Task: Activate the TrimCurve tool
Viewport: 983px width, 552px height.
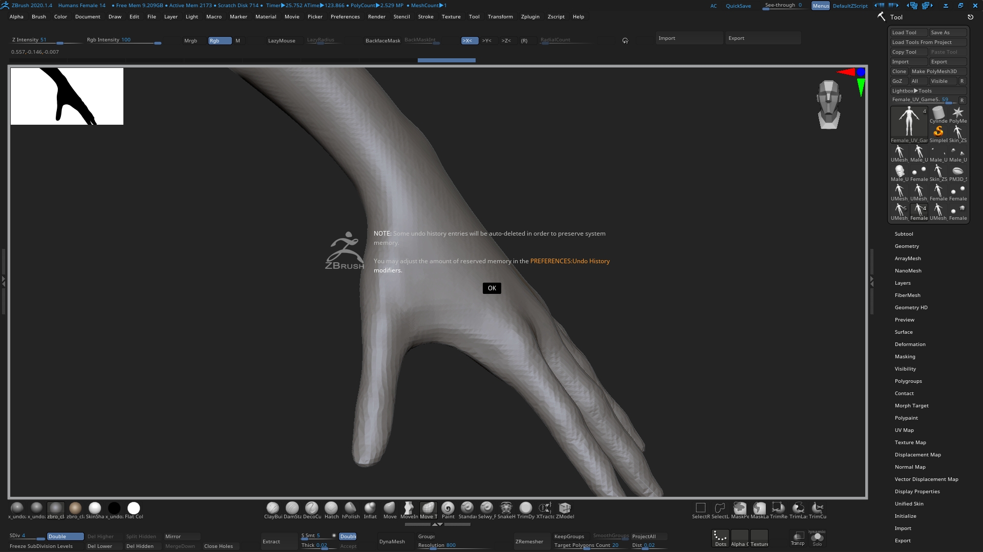Action: point(818,508)
